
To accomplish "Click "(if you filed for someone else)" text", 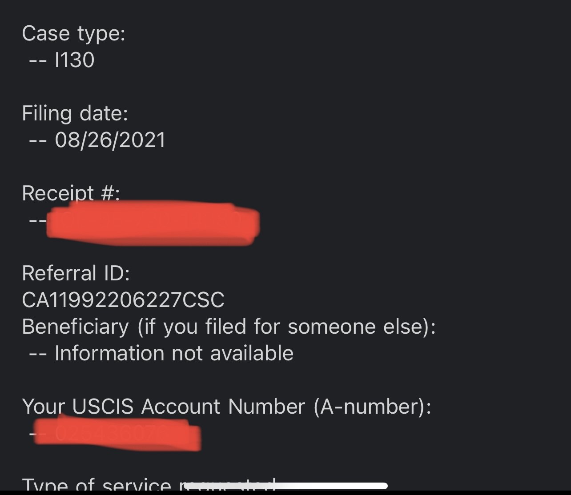I will pyautogui.click(x=286, y=327).
